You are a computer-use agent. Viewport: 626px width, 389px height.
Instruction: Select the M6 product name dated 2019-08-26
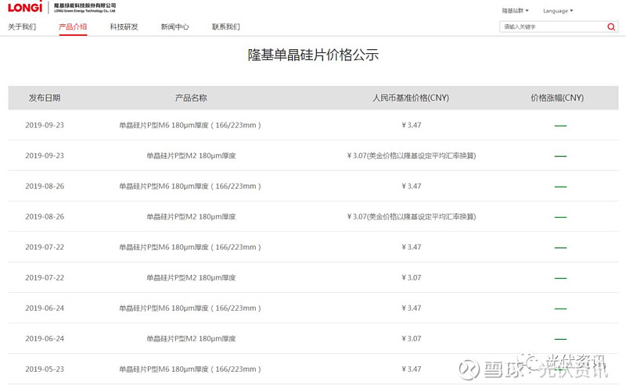[190, 186]
